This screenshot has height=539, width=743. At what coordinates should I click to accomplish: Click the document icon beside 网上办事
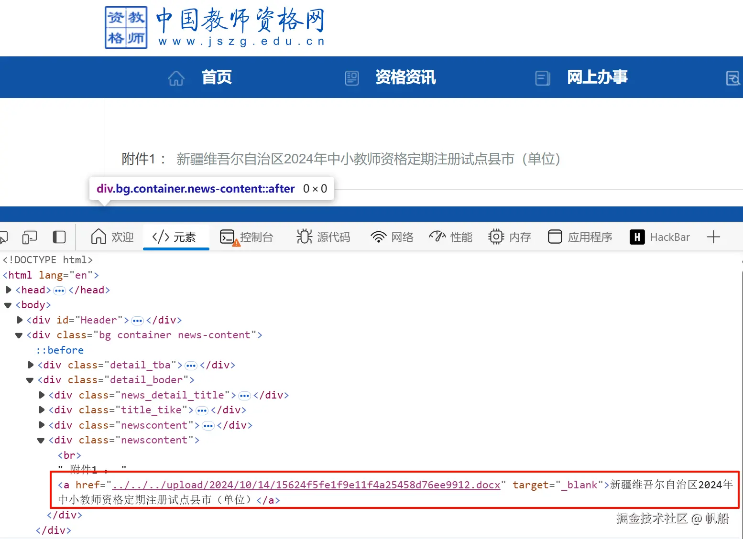click(543, 77)
